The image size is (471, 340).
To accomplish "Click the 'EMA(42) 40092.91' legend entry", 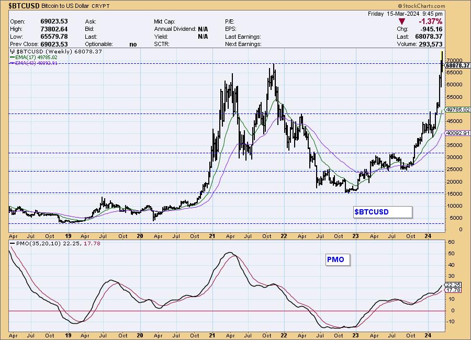I will (x=36, y=63).
